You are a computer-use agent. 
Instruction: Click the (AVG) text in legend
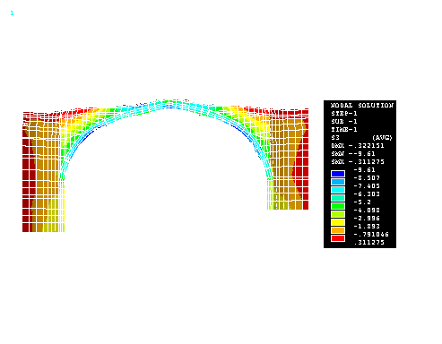(x=382, y=138)
